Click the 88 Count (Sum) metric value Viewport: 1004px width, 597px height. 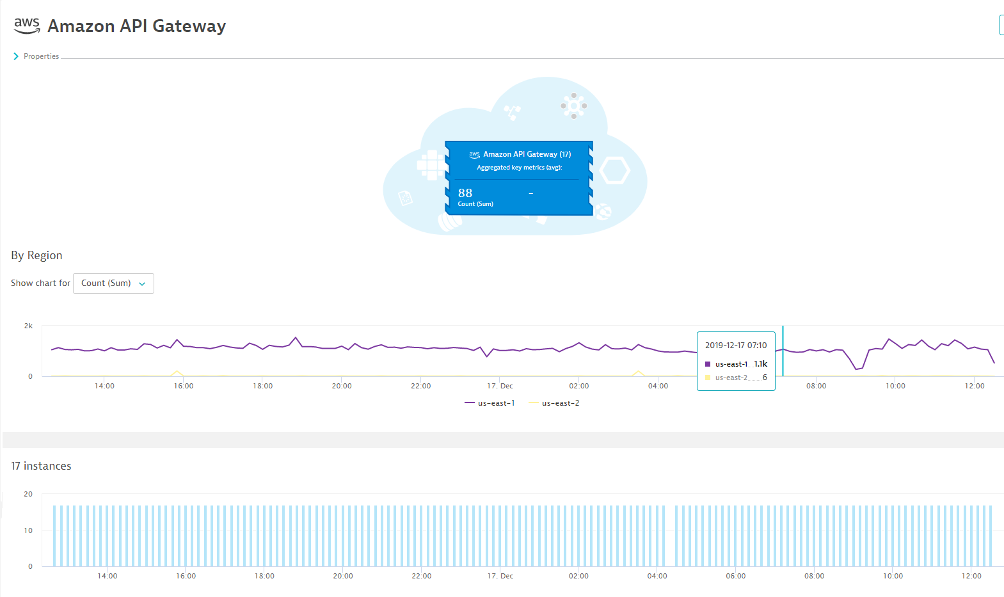[465, 193]
